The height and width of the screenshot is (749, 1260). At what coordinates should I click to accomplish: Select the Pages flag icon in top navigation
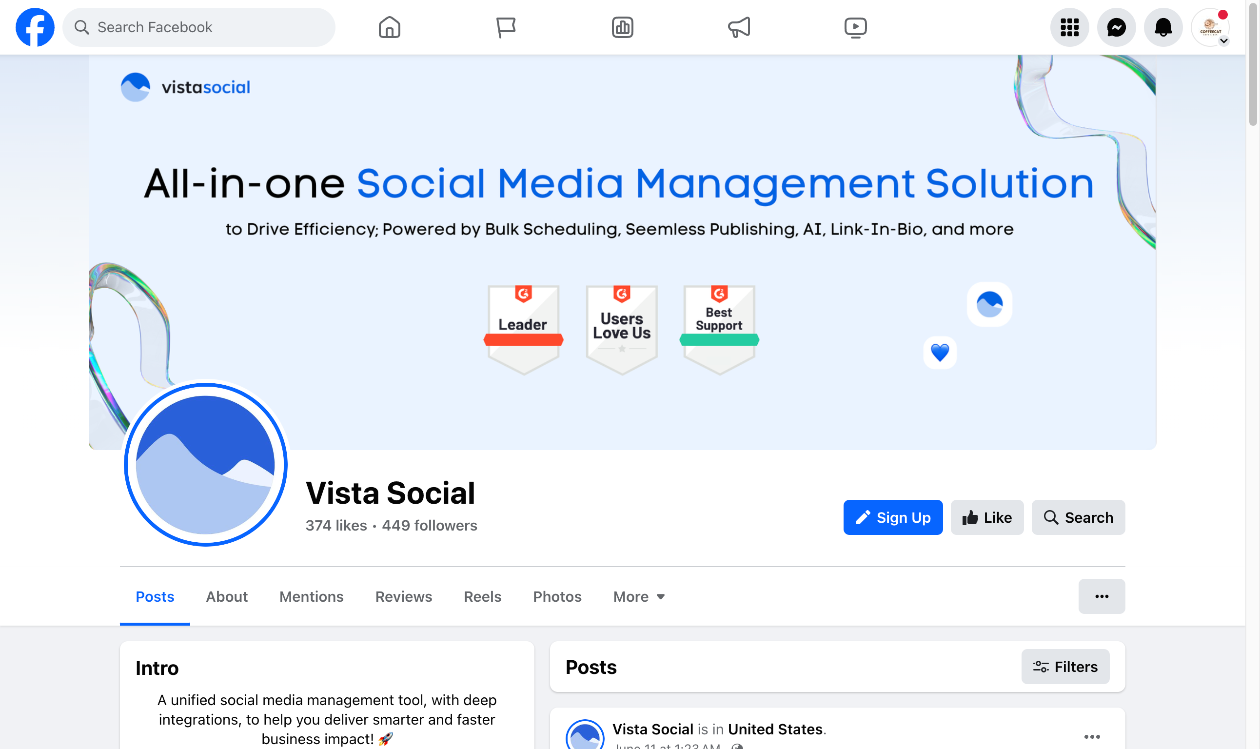pyautogui.click(x=506, y=27)
